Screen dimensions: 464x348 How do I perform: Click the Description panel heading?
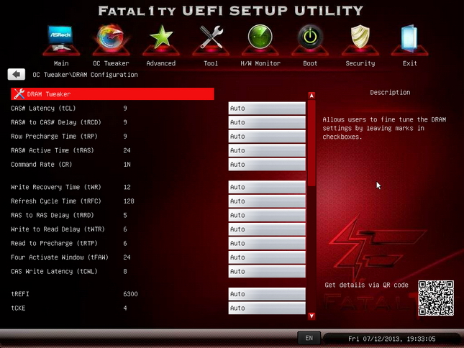click(390, 93)
